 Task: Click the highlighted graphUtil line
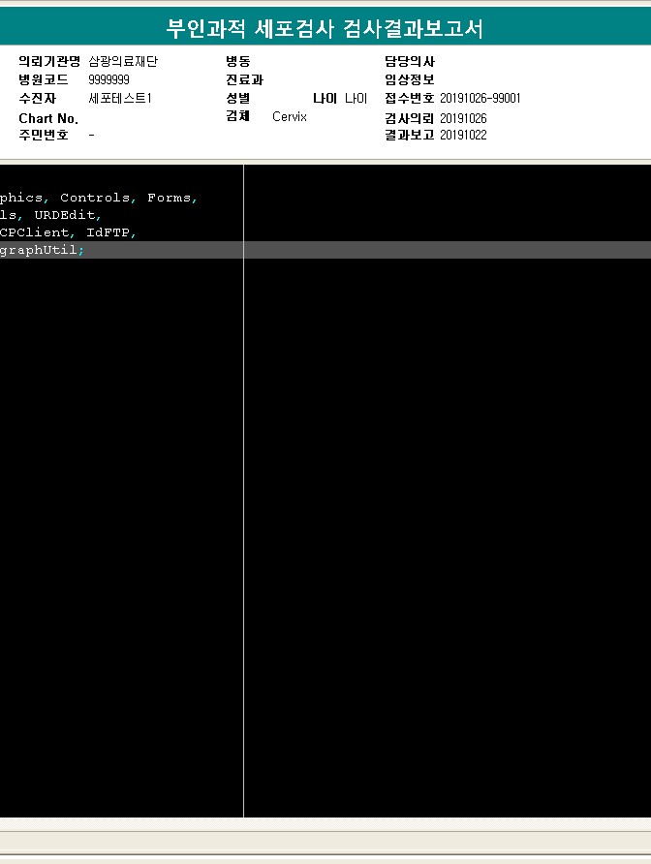[x=325, y=250]
